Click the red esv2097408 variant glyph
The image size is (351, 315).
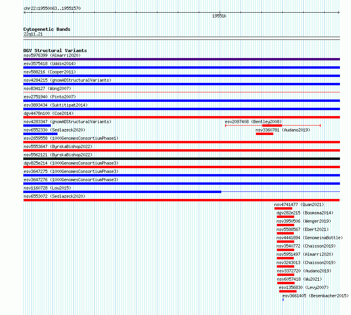click(x=273, y=126)
